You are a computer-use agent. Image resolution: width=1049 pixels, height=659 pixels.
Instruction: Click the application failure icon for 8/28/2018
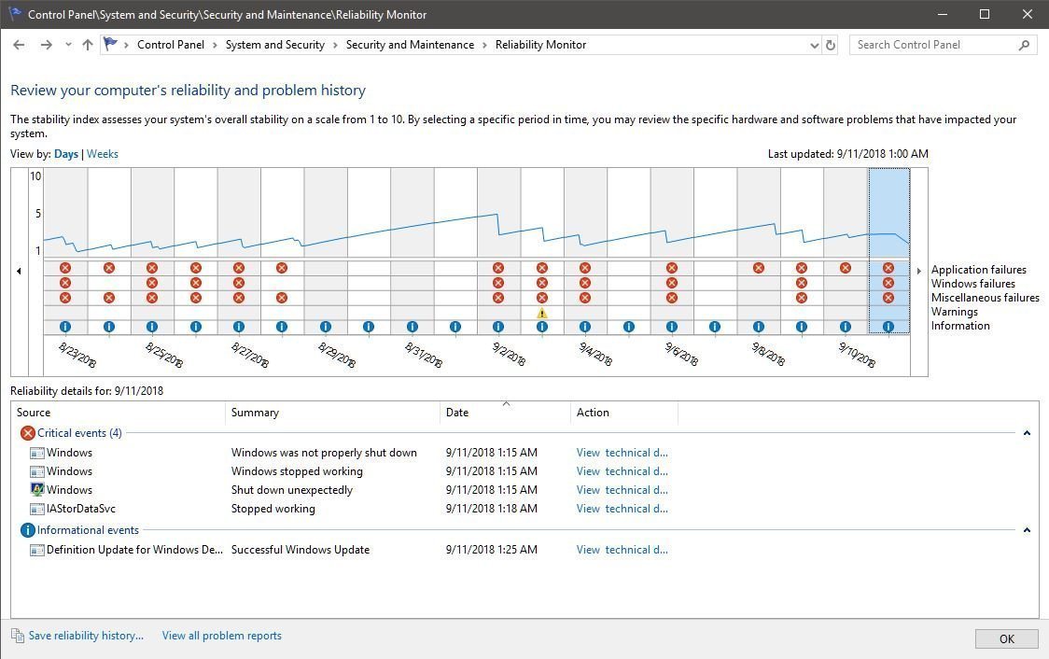[x=282, y=268]
